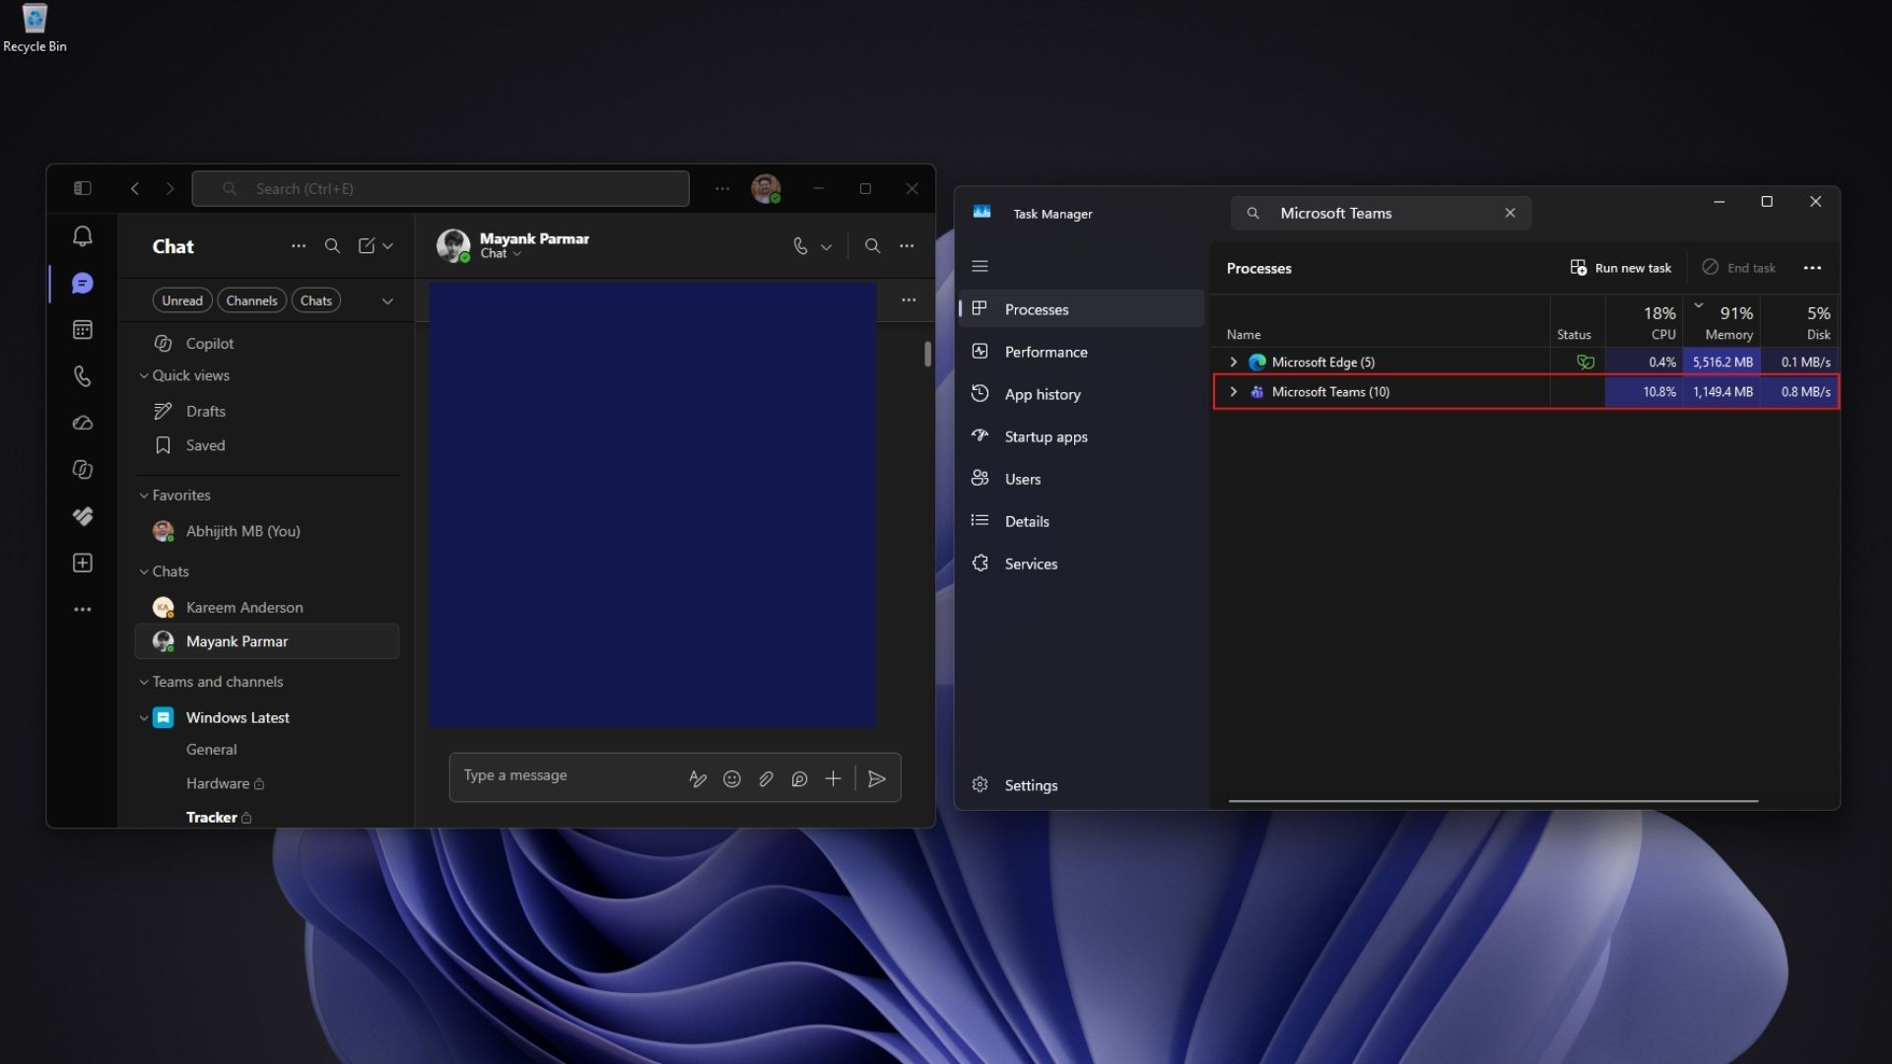Open the emoji picker in message box
The image size is (1892, 1064).
coord(732,779)
